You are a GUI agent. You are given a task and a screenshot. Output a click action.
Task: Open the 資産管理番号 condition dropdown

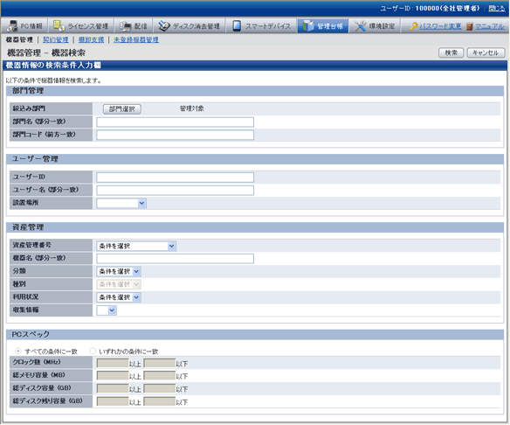(x=136, y=246)
